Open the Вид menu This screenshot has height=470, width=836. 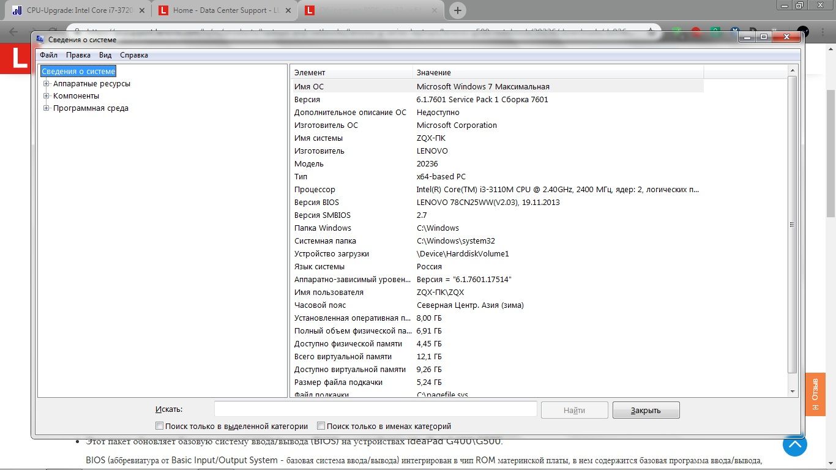coord(105,55)
